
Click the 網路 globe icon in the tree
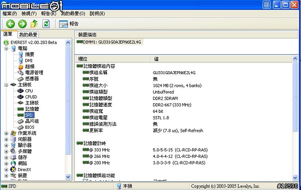pos(13,163)
